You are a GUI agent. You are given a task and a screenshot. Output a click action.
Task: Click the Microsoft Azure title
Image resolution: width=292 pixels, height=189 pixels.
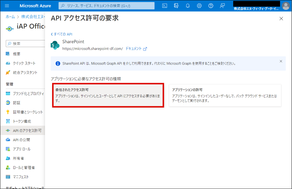point(35,6)
